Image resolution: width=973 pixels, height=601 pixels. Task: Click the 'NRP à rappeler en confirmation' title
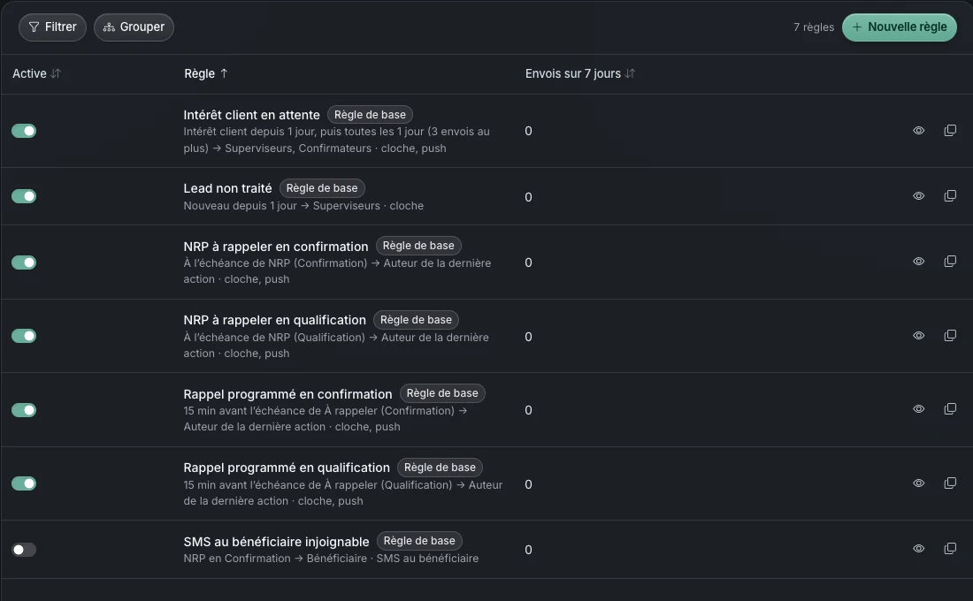click(x=275, y=247)
